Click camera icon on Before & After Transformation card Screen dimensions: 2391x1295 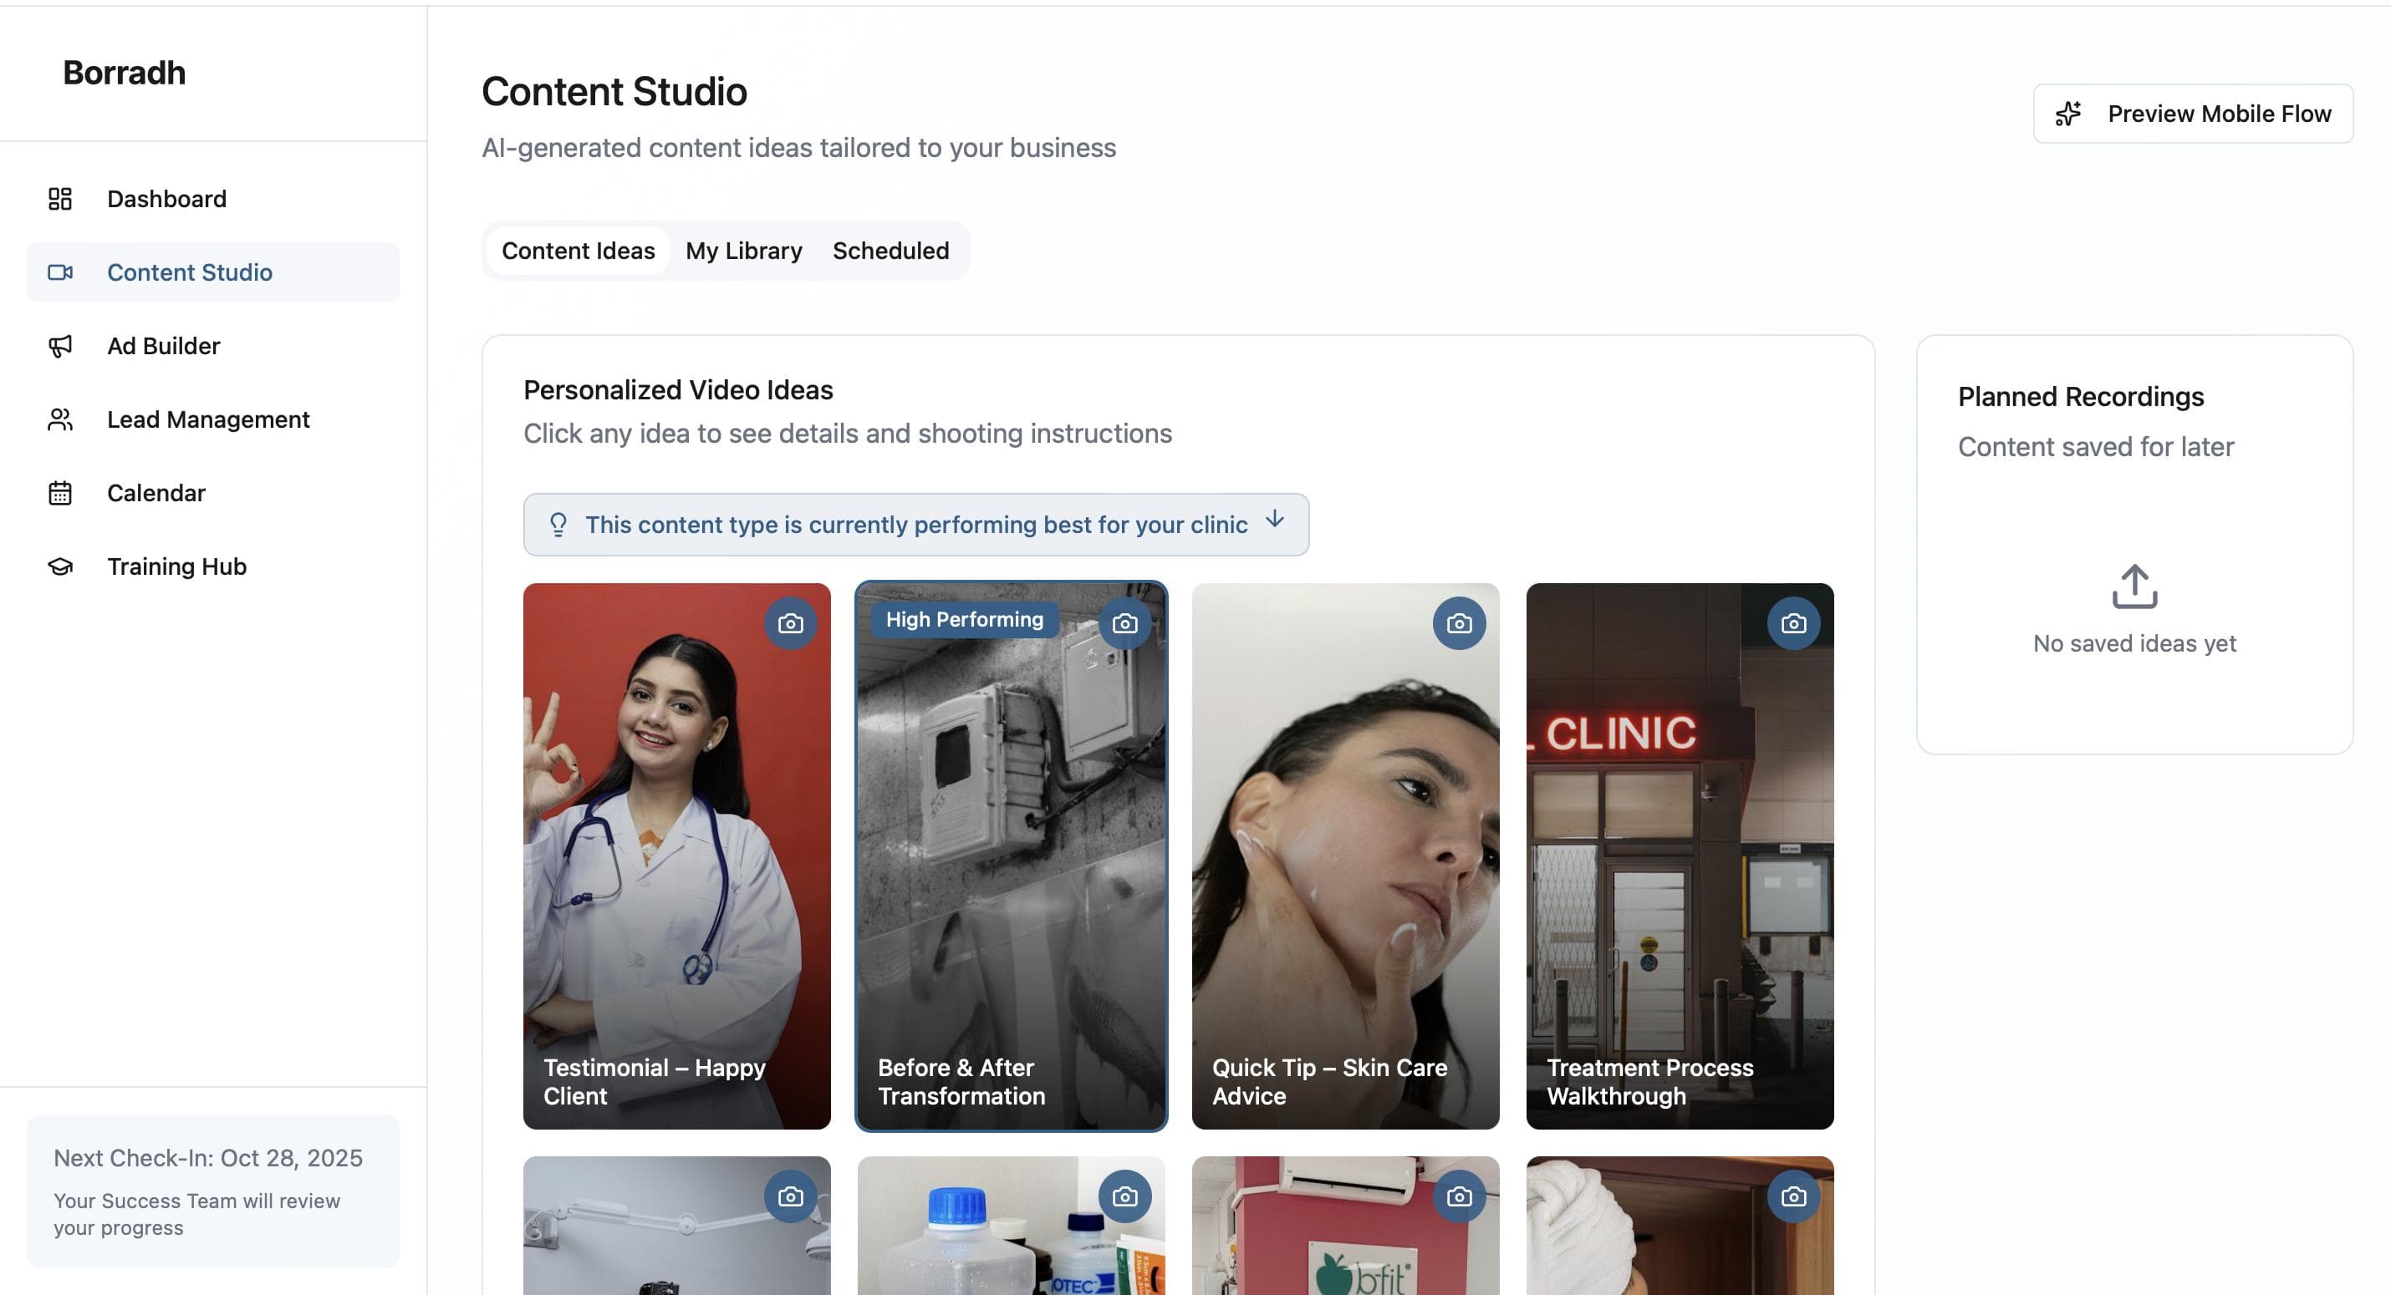(x=1124, y=623)
